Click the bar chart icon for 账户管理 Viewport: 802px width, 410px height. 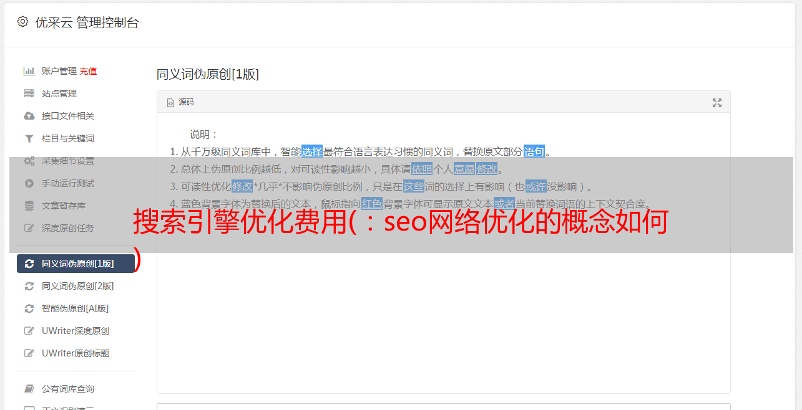pos(29,71)
